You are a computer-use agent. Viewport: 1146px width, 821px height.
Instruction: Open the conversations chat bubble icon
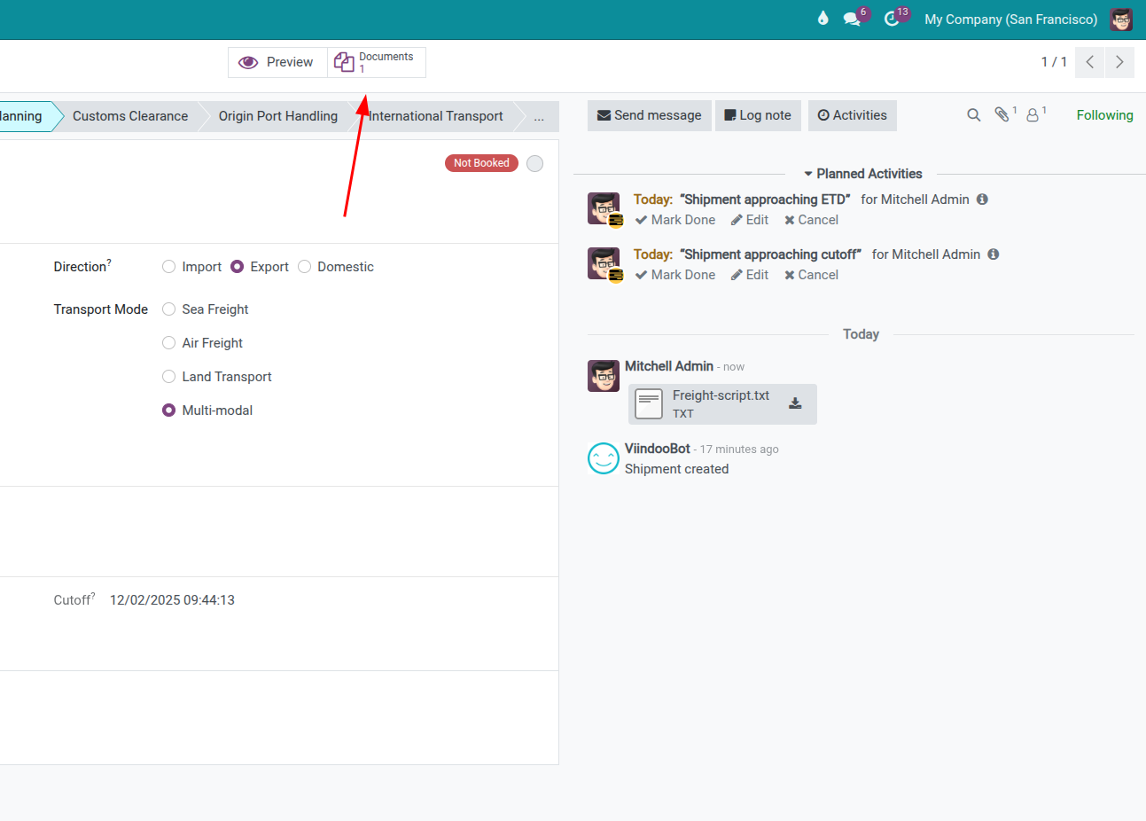[852, 19]
